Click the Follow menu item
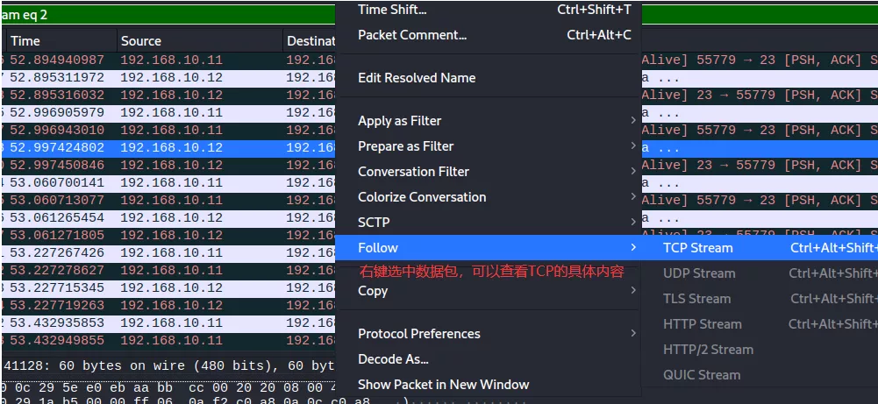 point(378,248)
